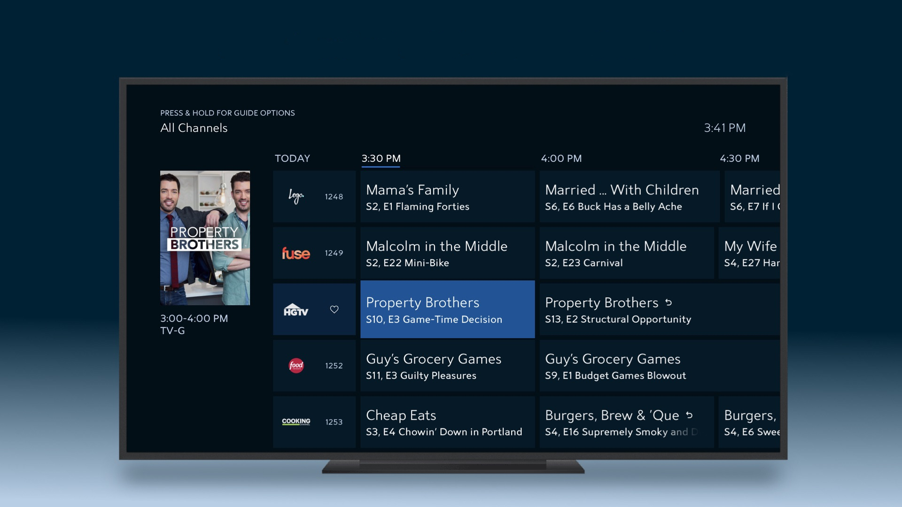The image size is (902, 507).
Task: Enable favorite toggle for Cooking channel row
Action: coord(334,422)
